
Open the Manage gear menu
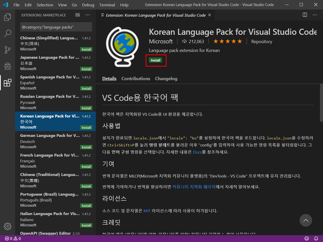(x=8, y=226)
